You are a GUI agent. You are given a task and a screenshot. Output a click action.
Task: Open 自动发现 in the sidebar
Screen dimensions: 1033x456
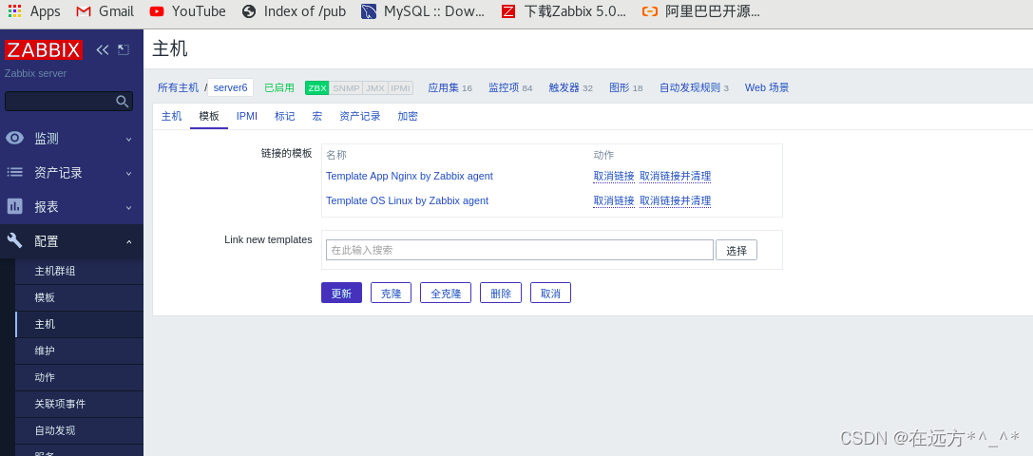pyautogui.click(x=55, y=430)
